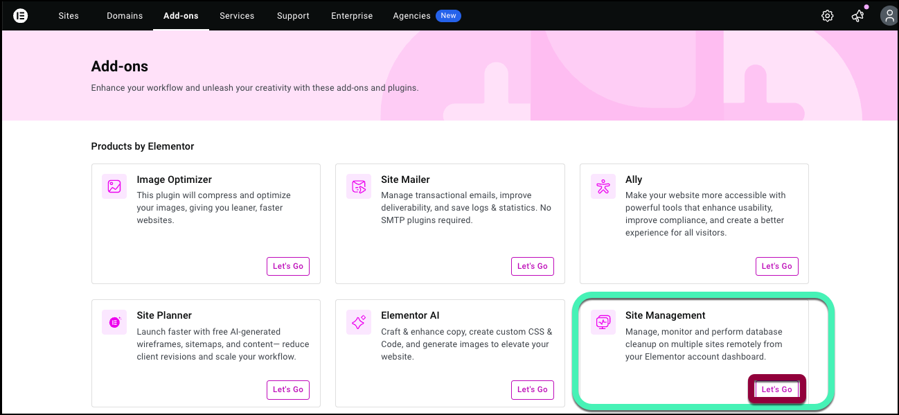Click the Site Management monitor icon
The width and height of the screenshot is (899, 415).
[x=603, y=322]
